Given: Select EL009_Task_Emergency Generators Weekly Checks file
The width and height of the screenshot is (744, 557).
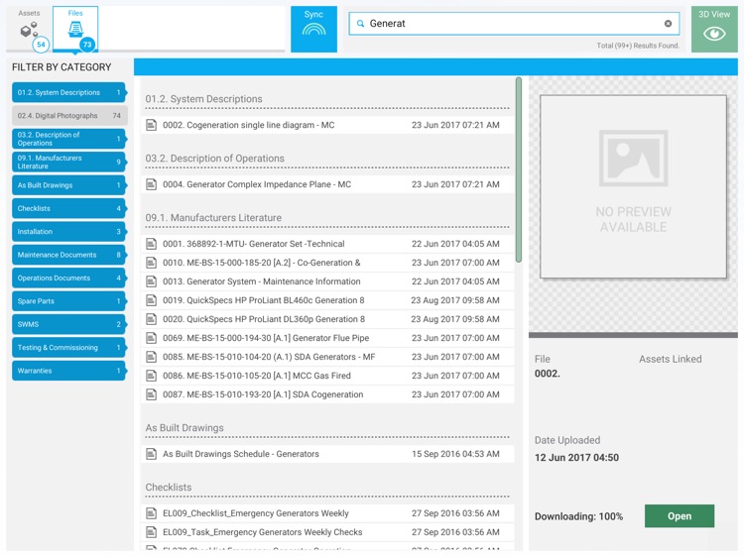Looking at the screenshot, I should 327,532.
